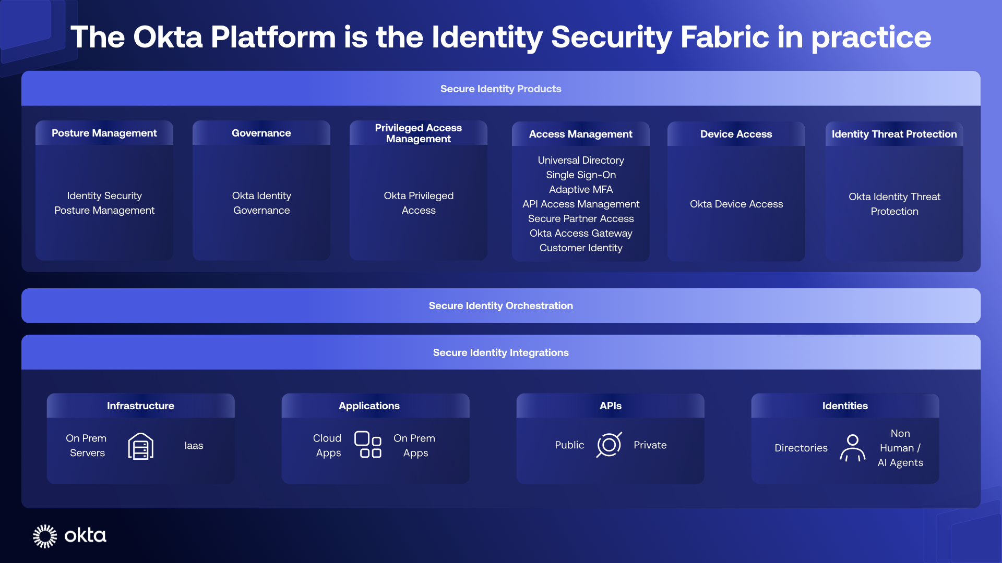Click the Okta Privileged Access label

pos(419,203)
